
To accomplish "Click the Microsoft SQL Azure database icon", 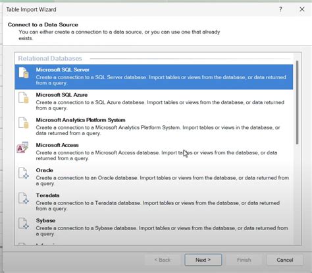I will tap(24, 98).
